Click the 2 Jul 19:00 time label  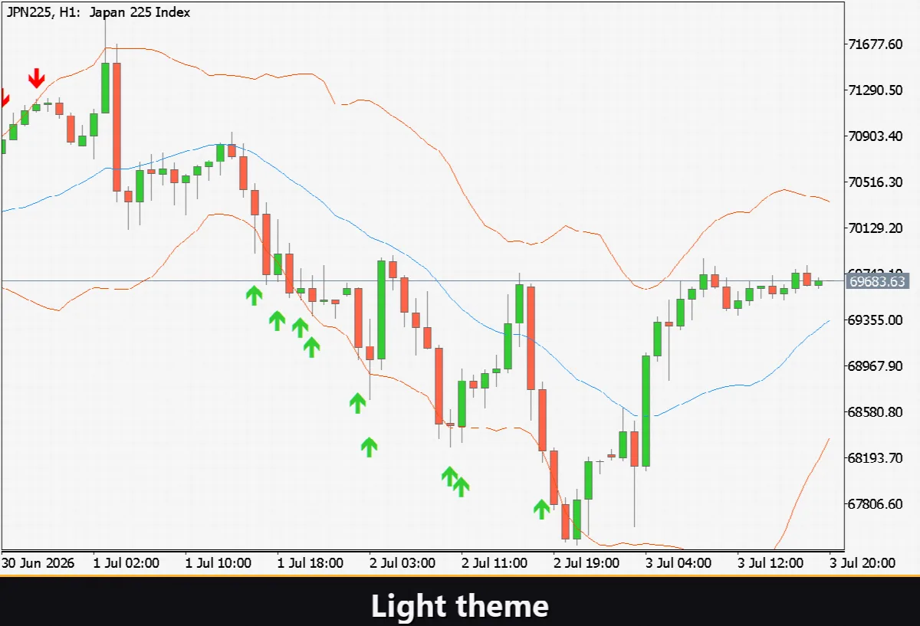[586, 563]
